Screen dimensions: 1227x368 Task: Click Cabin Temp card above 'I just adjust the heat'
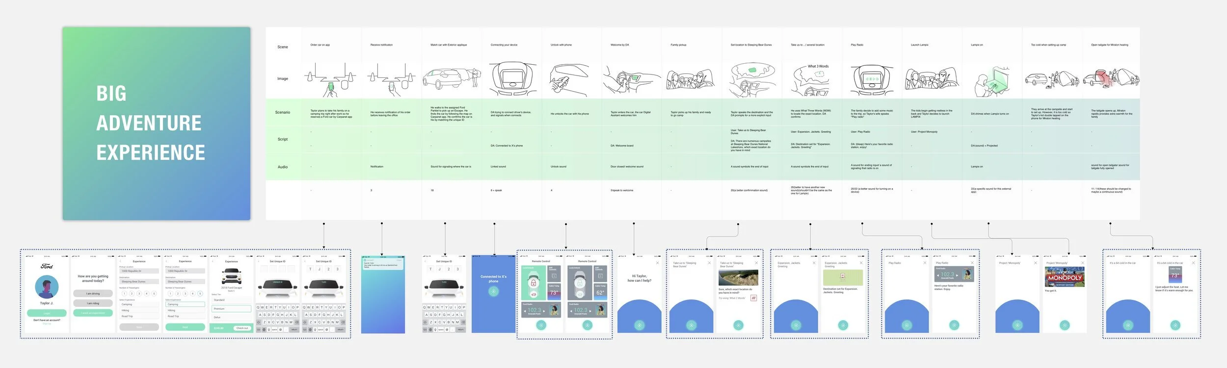[1175, 275]
